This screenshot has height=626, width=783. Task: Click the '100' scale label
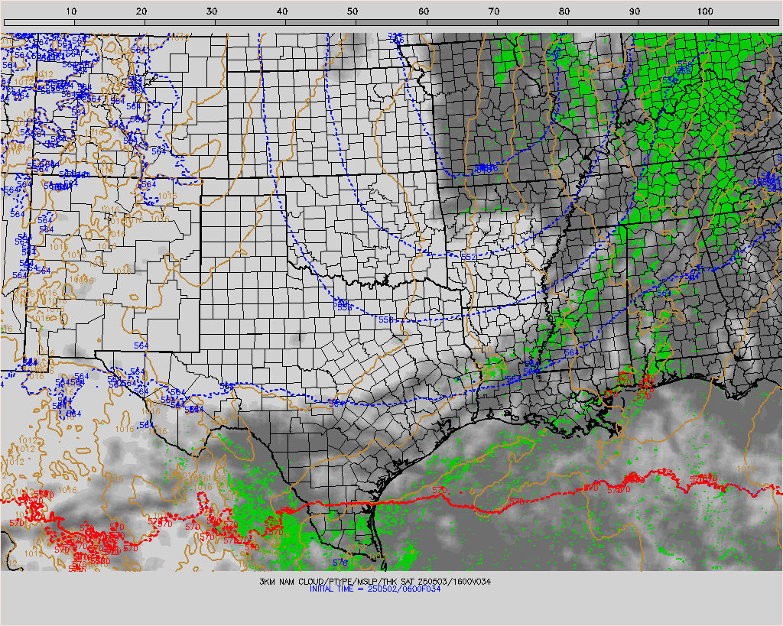705,11
